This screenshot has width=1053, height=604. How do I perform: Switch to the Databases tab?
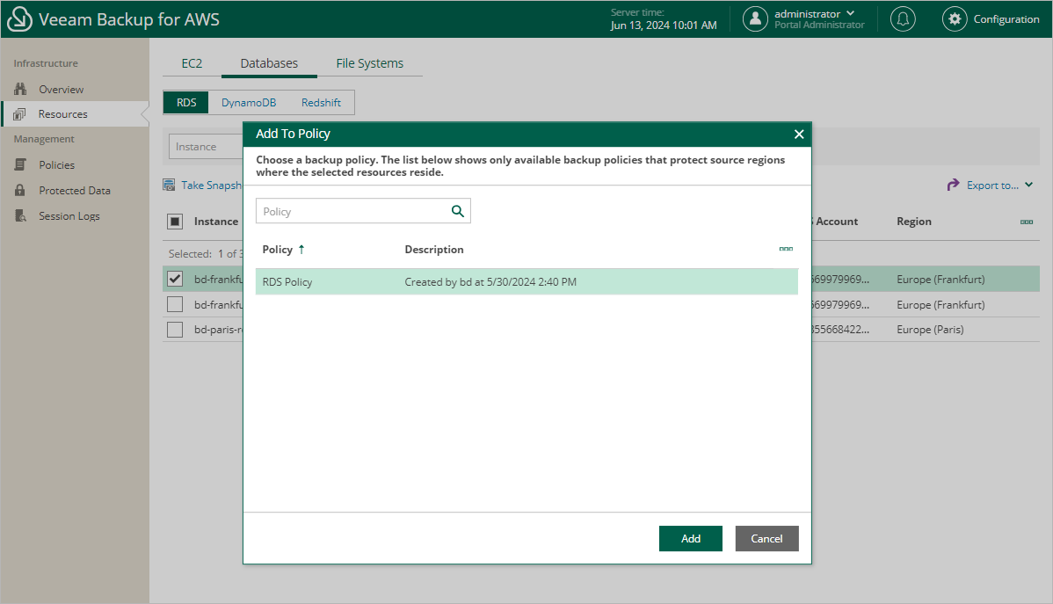tap(269, 63)
